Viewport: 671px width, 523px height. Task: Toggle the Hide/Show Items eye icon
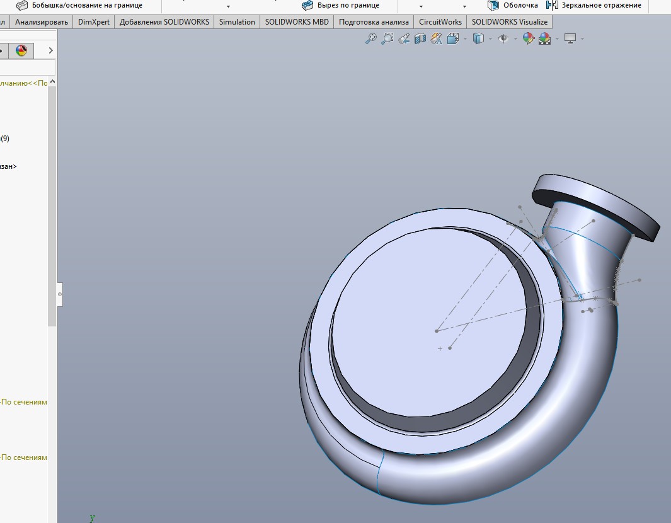(503, 39)
